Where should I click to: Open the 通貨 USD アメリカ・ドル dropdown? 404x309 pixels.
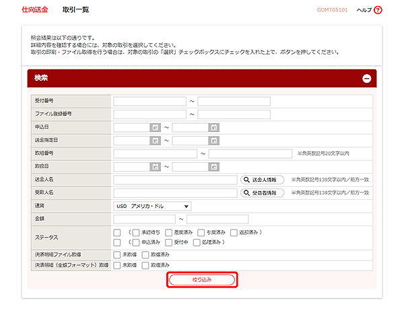point(152,206)
